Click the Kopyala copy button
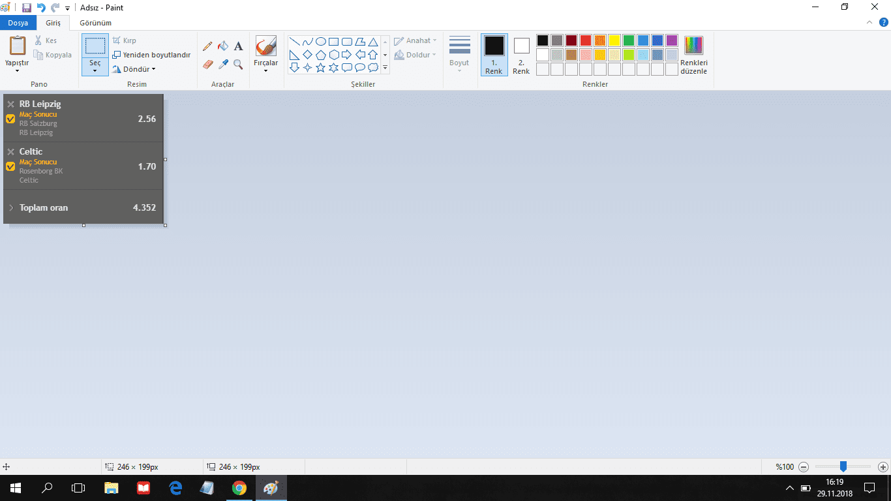 (53, 55)
